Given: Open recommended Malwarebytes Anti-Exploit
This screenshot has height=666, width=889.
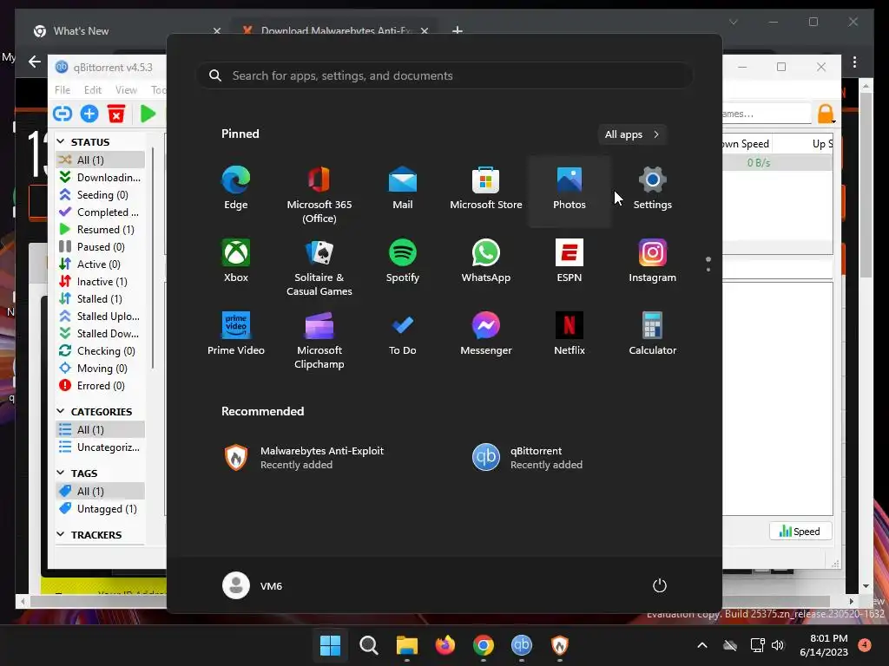Looking at the screenshot, I should pos(305,458).
